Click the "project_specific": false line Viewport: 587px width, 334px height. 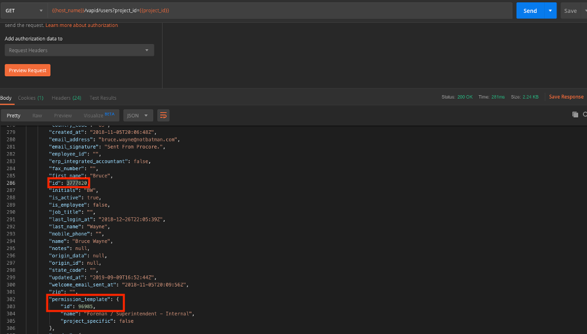pyautogui.click(x=97, y=321)
